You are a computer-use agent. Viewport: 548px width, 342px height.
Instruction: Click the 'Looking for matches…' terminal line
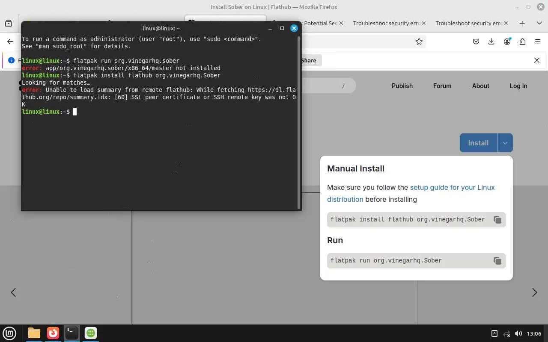[x=56, y=83]
